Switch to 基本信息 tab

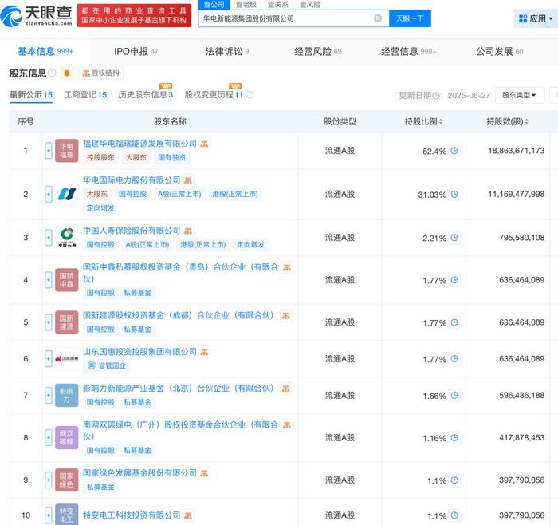click(x=45, y=51)
